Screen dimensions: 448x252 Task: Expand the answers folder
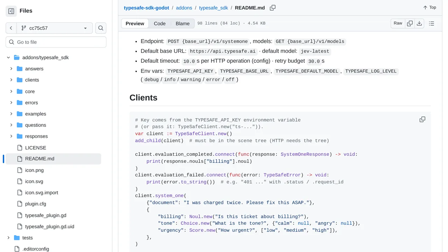coord(11,69)
